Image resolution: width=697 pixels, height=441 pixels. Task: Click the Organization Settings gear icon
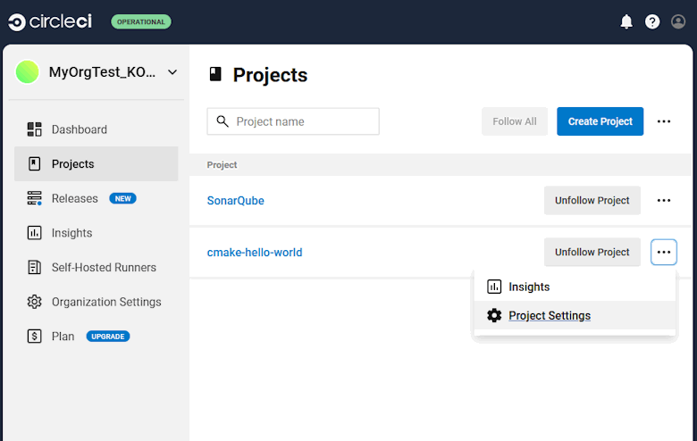[35, 302]
